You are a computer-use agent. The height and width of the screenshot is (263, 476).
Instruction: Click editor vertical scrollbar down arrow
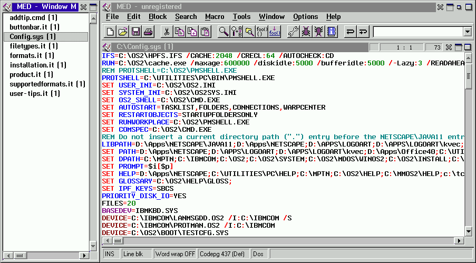[x=469, y=232]
